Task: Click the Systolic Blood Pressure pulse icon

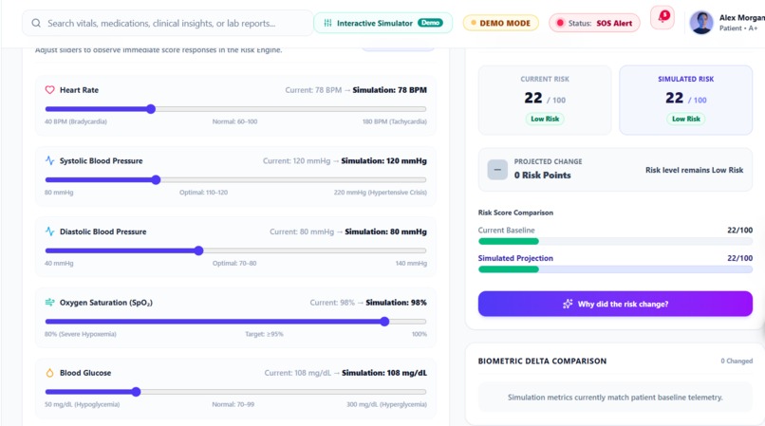Action: pos(49,160)
